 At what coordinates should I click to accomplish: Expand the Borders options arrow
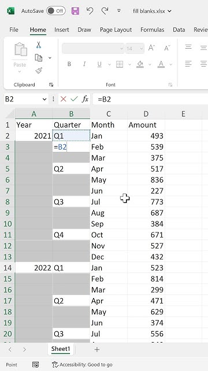tap(129, 64)
